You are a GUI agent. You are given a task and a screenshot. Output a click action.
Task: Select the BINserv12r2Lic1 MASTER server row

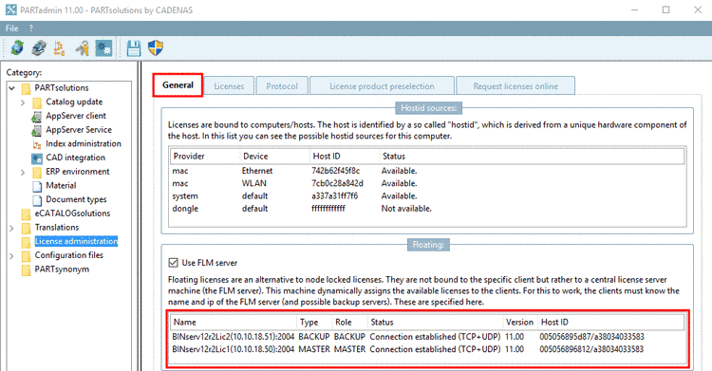427,349
